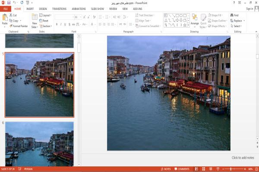The image size is (259, 172).
Task: Click Convert to SmartArt
Action: pos(148,26)
